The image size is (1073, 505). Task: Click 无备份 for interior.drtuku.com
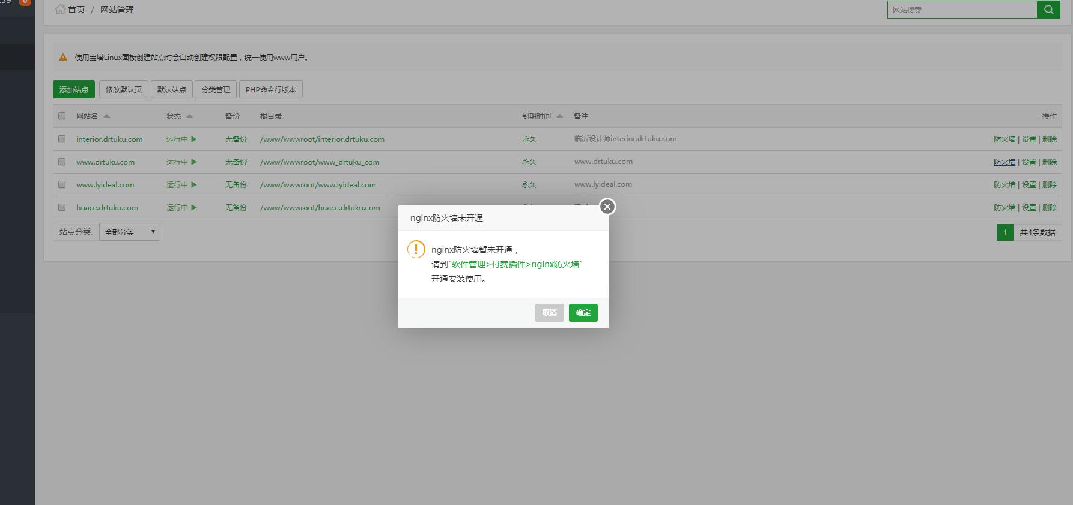[x=236, y=139]
